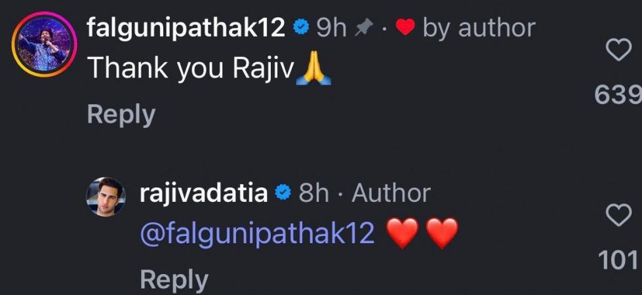
Task: Tap the red heart liked-by-author icon
Action: (405, 29)
